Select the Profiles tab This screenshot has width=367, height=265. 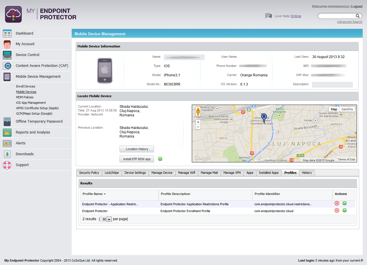[290, 173]
